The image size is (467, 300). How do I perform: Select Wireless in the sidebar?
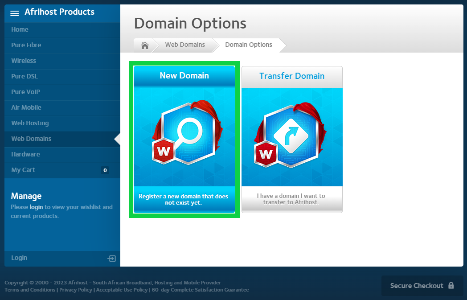coord(24,61)
